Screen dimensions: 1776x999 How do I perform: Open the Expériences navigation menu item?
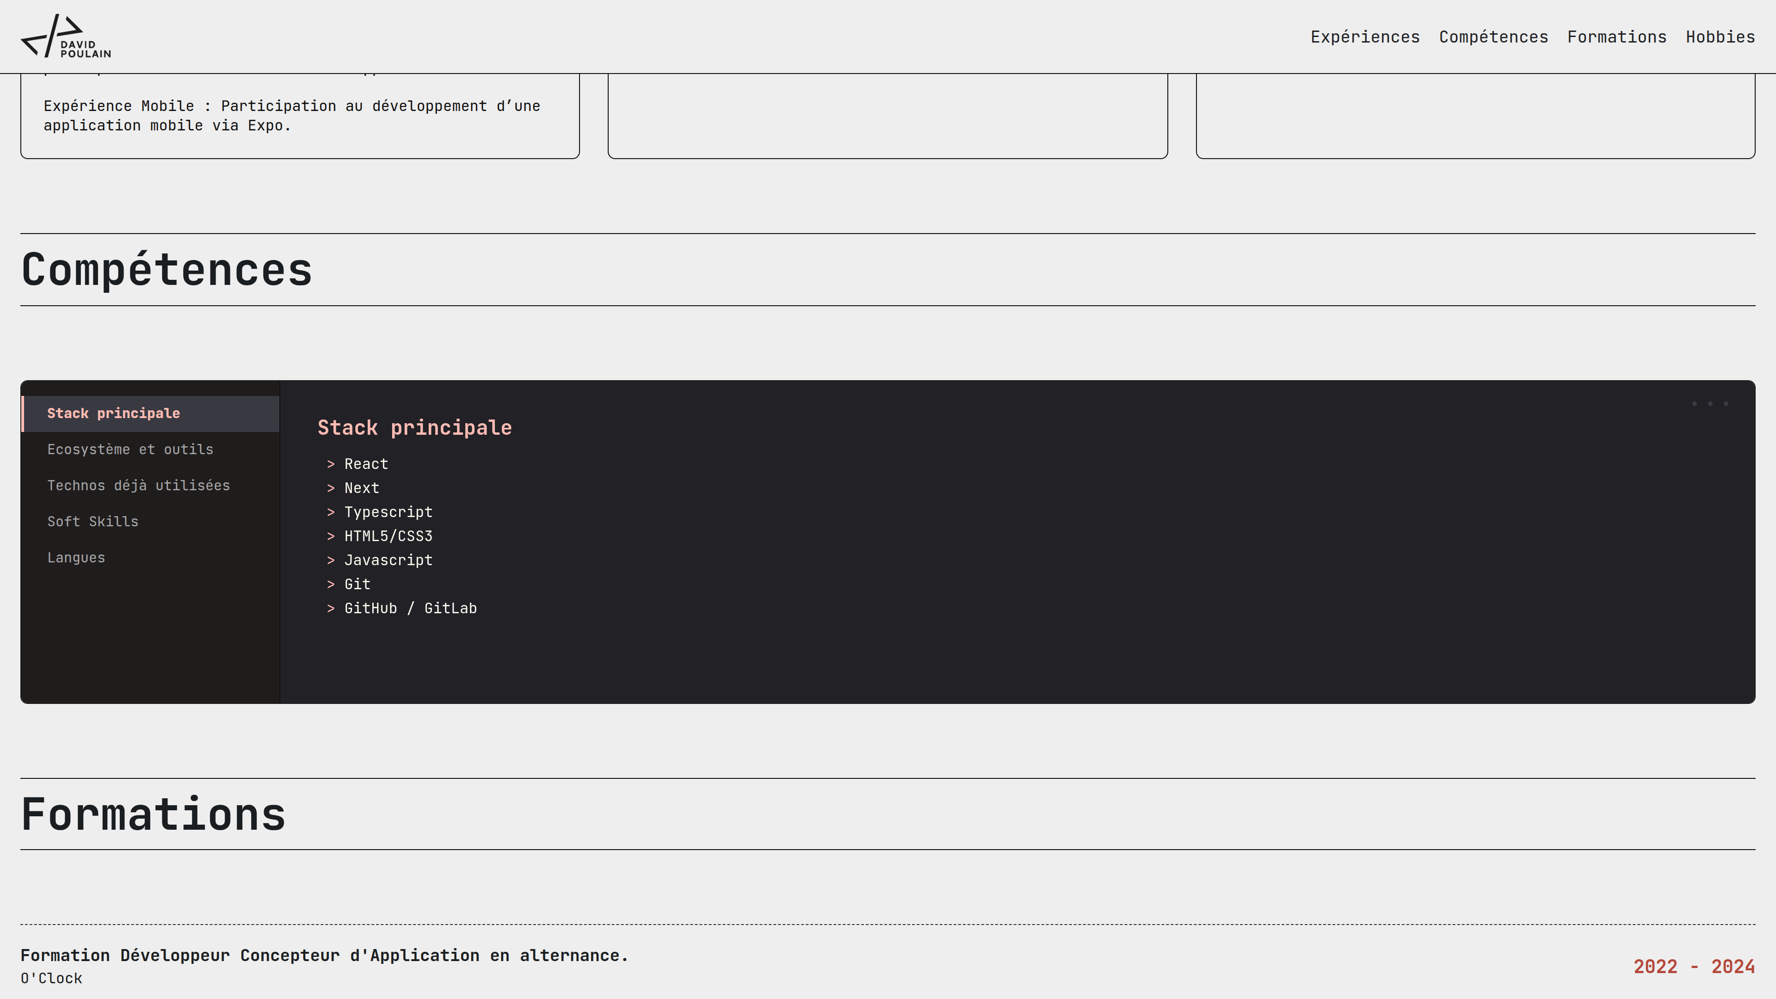click(1365, 37)
